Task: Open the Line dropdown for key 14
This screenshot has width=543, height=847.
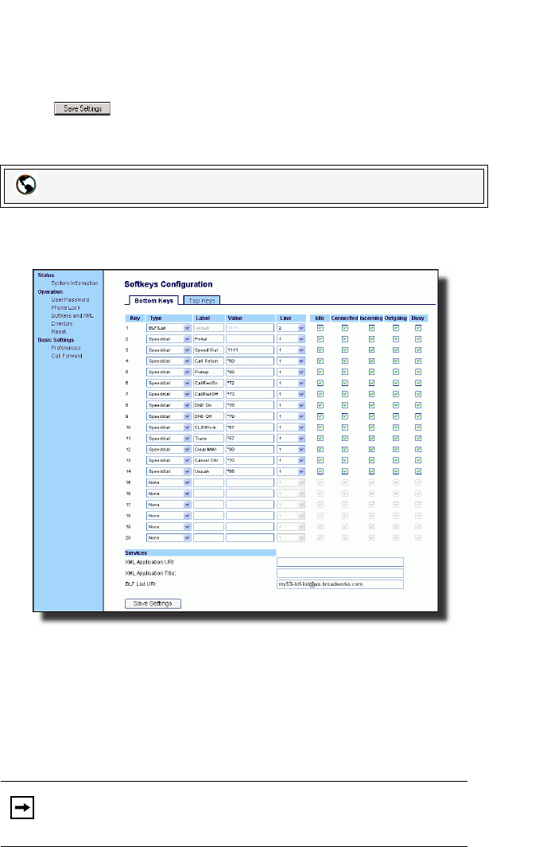Action: [x=291, y=471]
